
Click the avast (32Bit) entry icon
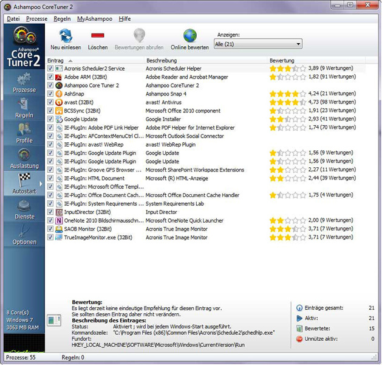(59, 102)
